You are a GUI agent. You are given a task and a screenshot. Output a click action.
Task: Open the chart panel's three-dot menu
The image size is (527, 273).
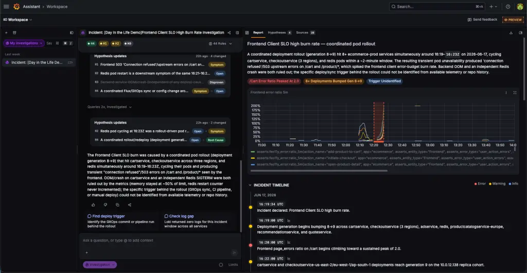506,92
